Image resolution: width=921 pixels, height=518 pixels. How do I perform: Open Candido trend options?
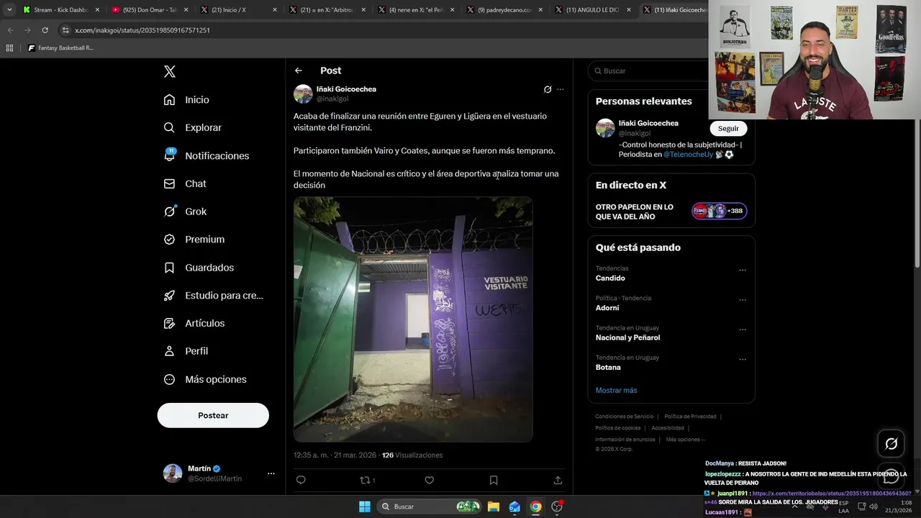(x=743, y=271)
